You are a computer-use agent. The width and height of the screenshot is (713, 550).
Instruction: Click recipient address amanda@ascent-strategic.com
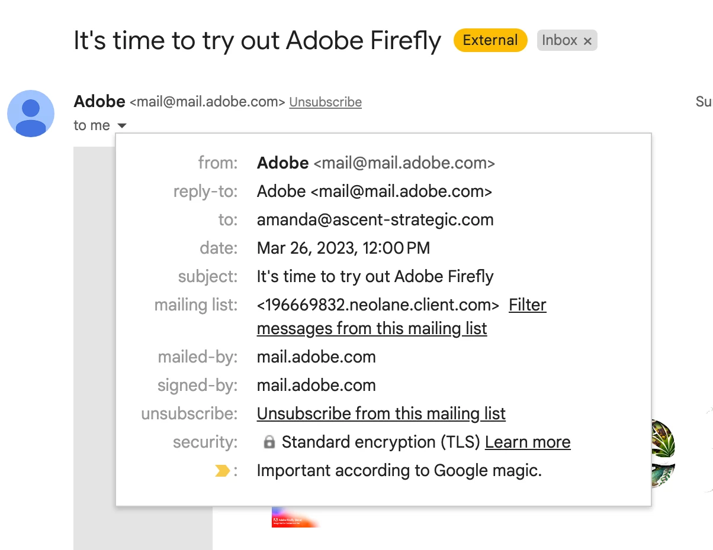point(375,220)
